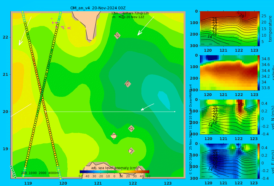The height and width of the screenshot is (186, 274).
Task: Click the vertical '© CSIRO 2024' copyright text
Action: [190, 164]
